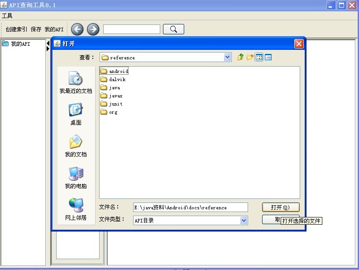Open 我的电脑 shortcut in the sidebar
Image resolution: width=359 pixels, height=270 pixels.
76,178
